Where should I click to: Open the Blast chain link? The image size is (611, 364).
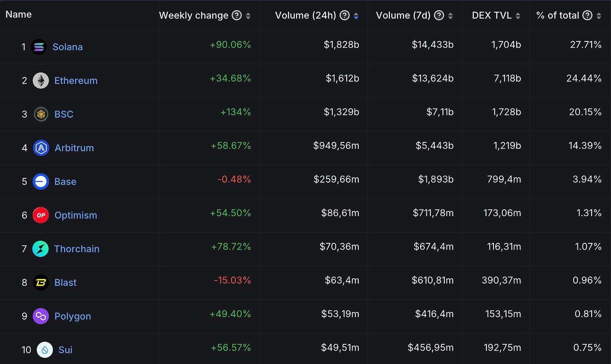[65, 282]
